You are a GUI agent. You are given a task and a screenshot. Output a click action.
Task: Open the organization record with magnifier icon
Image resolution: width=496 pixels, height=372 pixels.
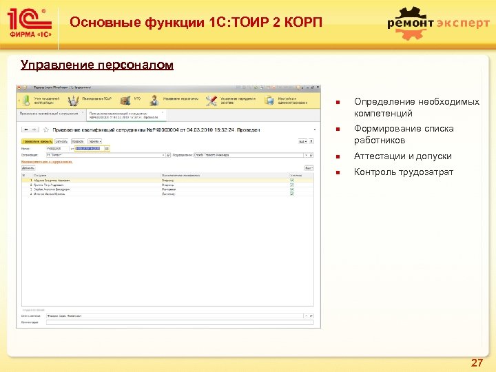point(168,155)
